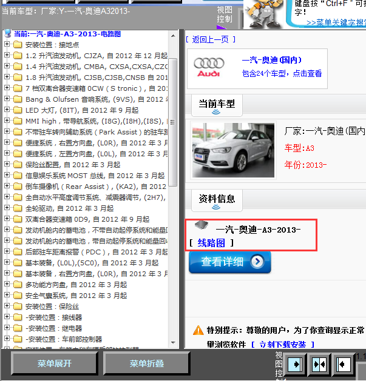
Task: Select the 当前车型 tab
Action: 217,105
